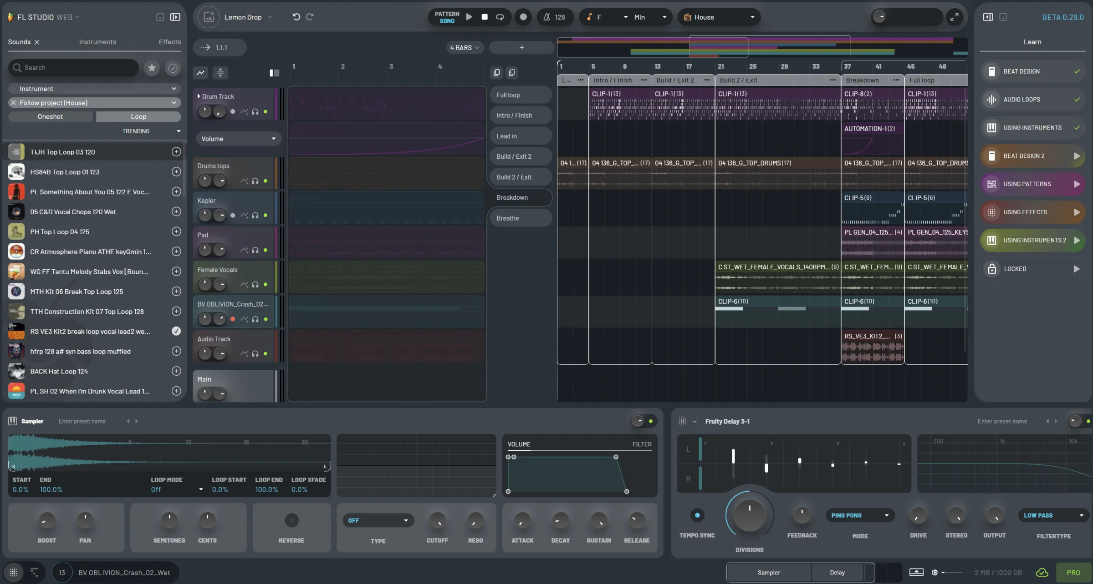Click the mixer lines icon at bottom left
Screen dimensions: 1093x584
[34, 572]
